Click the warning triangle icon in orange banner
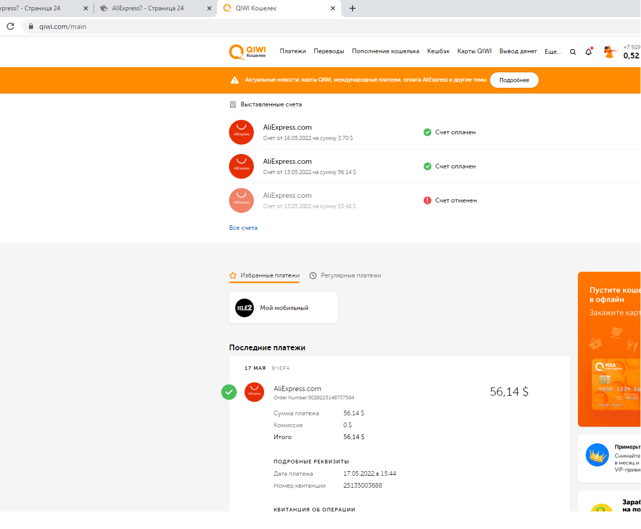641x529 pixels. point(235,80)
